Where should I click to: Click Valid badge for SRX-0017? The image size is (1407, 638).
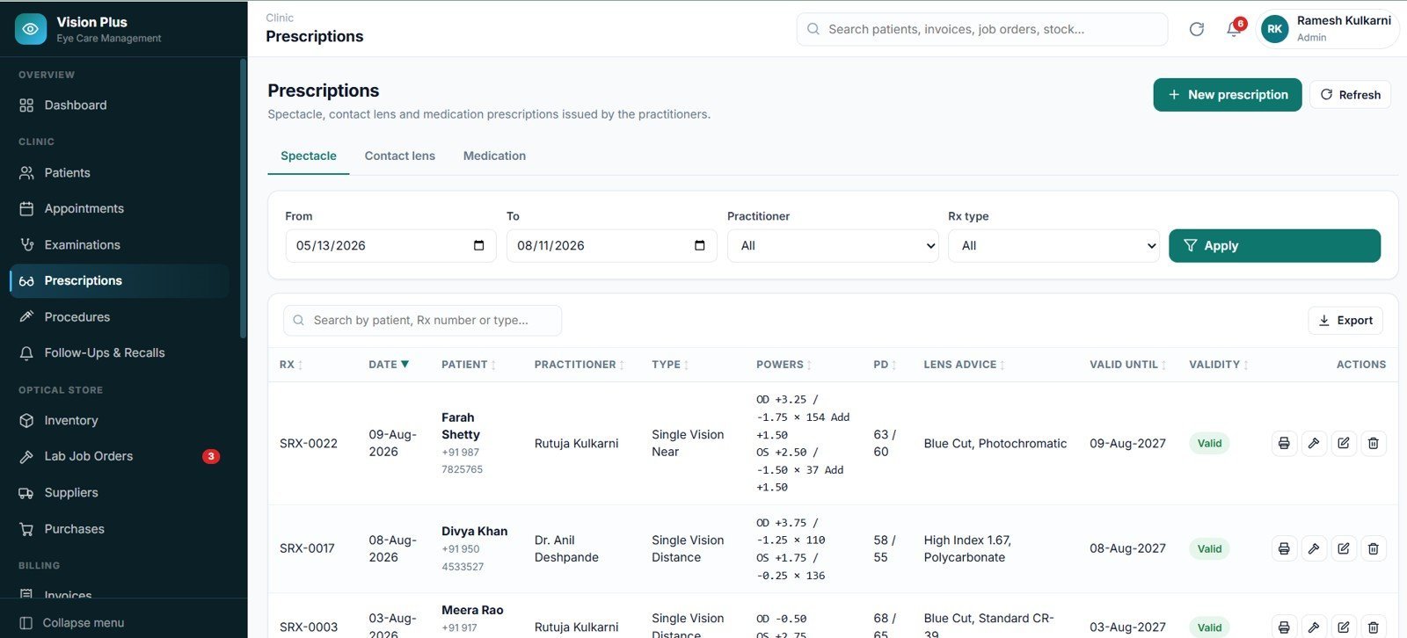(x=1209, y=548)
